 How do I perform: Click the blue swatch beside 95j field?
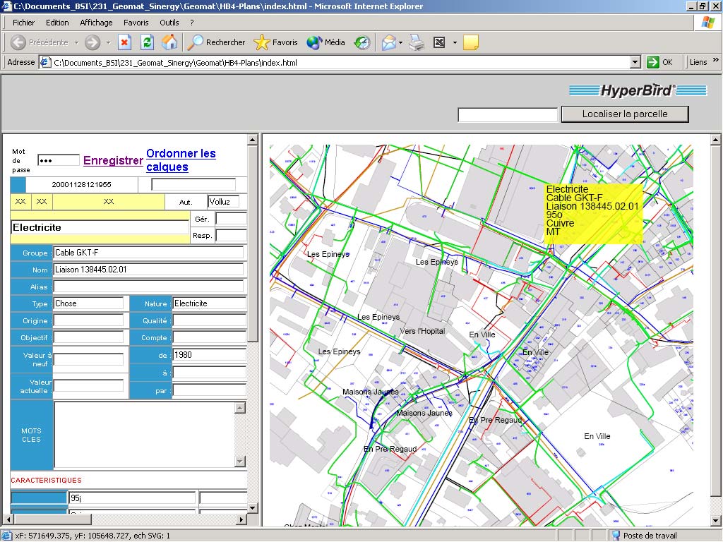coord(39,498)
